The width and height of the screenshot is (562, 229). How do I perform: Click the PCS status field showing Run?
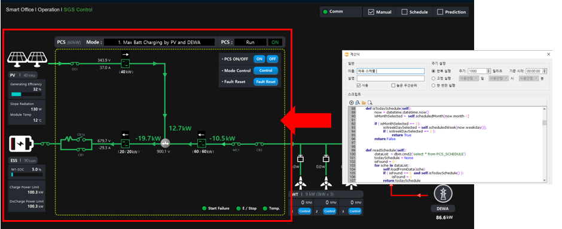tap(250, 42)
